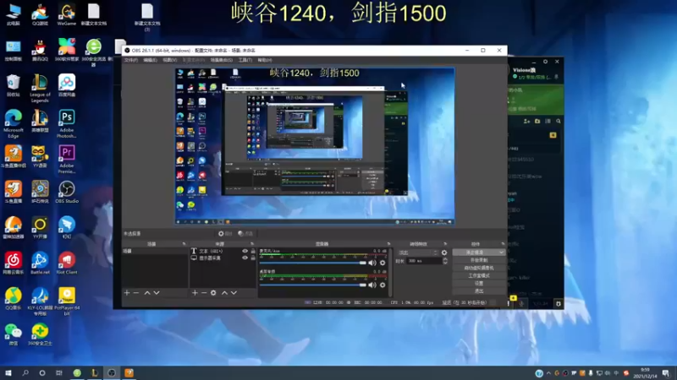
Task: Open the 文件(F) menu in OBS
Action: pos(131,60)
